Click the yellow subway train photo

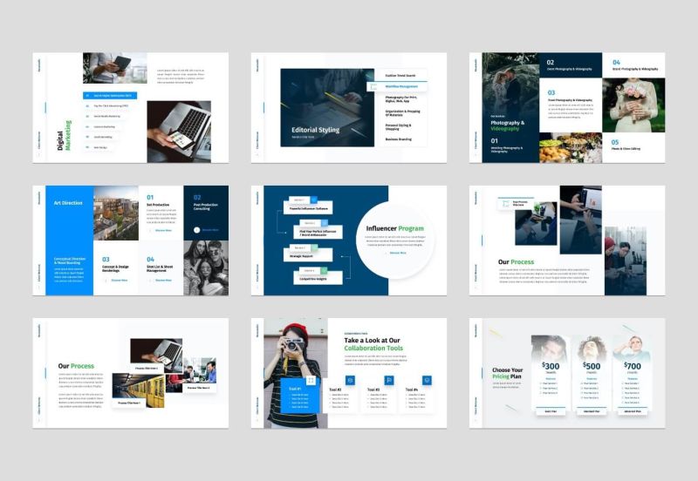[x=139, y=390]
